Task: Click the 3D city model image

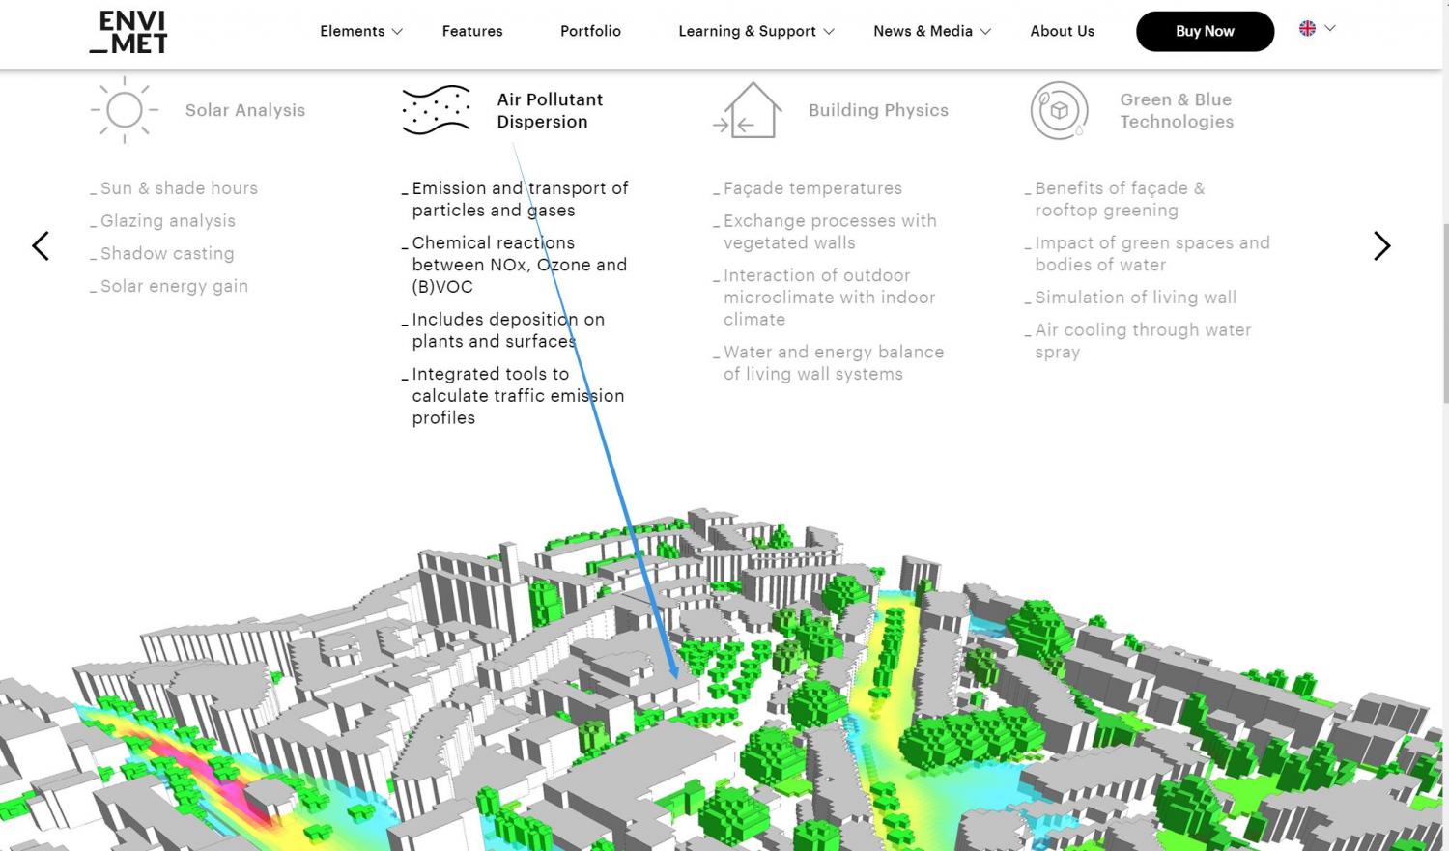Action: tap(724, 695)
